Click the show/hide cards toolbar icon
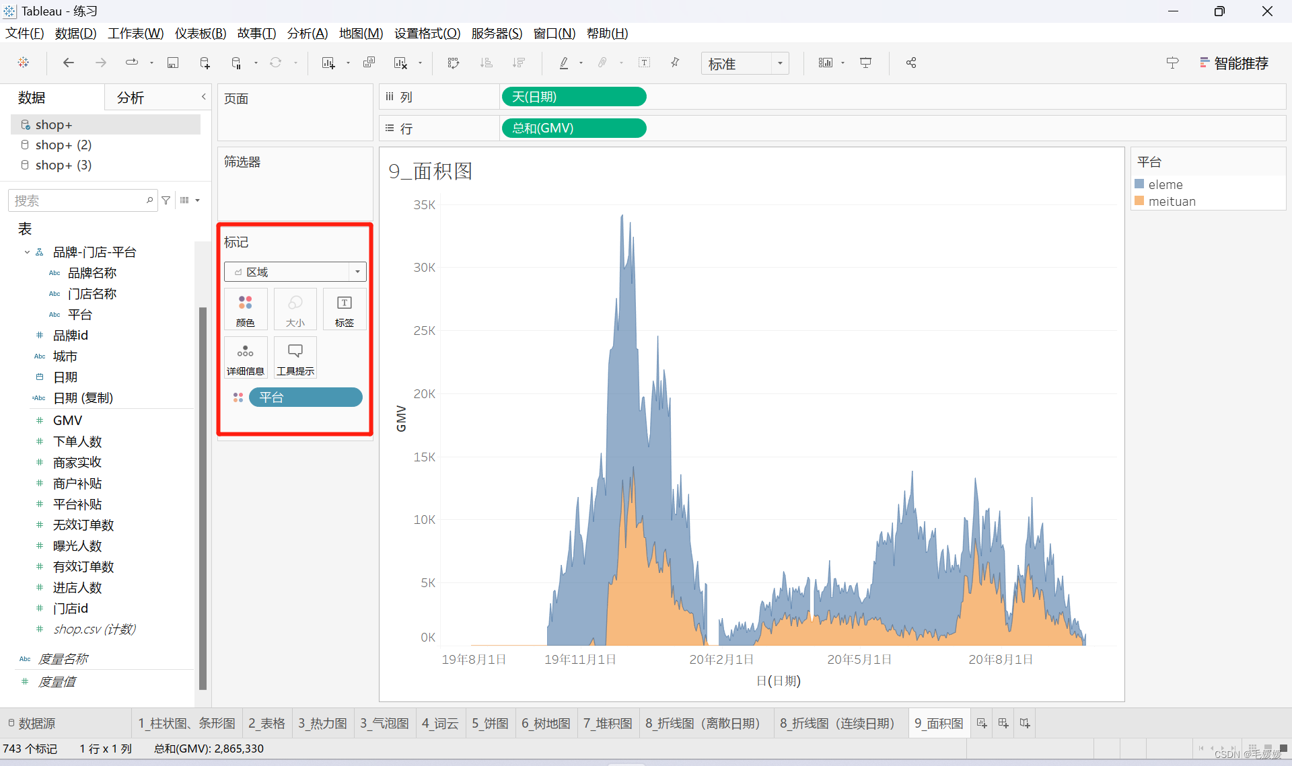 [x=826, y=63]
